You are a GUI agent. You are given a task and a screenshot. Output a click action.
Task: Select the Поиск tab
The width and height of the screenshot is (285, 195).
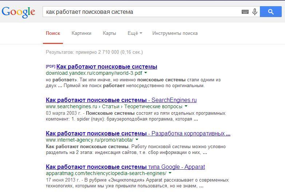coord(53,33)
